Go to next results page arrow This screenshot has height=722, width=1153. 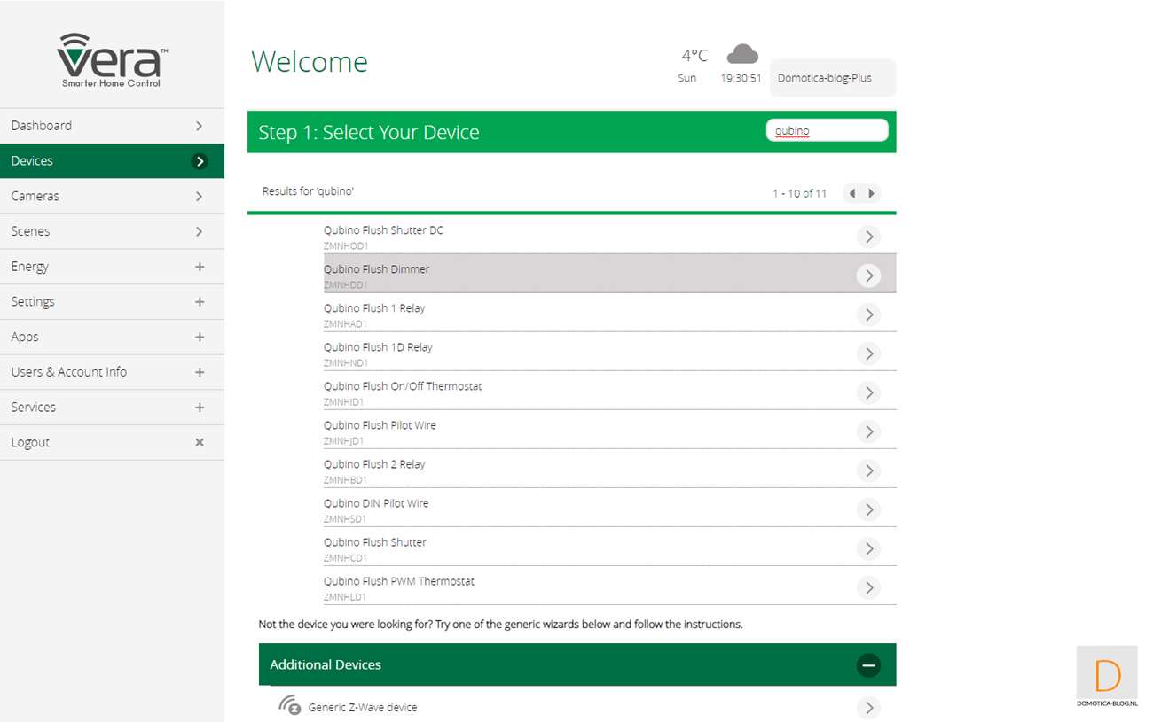tap(872, 193)
